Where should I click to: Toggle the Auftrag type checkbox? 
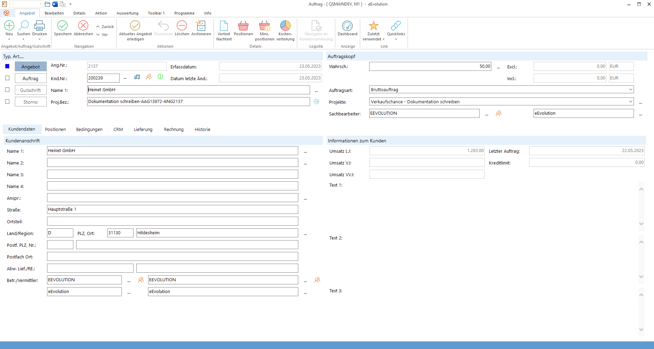coord(7,78)
